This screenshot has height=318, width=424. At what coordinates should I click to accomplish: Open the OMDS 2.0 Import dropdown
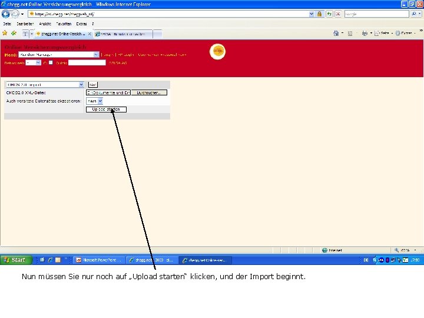pyautogui.click(x=45, y=85)
